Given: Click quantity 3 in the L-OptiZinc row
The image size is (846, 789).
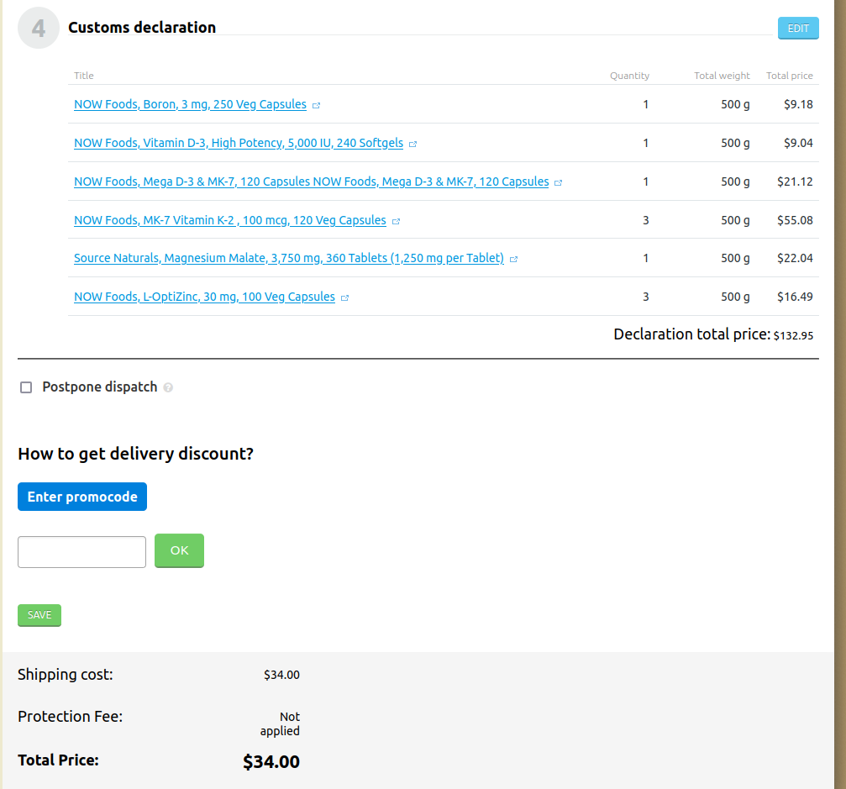Looking at the screenshot, I should 646,297.
